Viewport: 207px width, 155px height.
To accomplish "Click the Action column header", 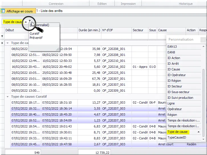I will pos(192,30).
